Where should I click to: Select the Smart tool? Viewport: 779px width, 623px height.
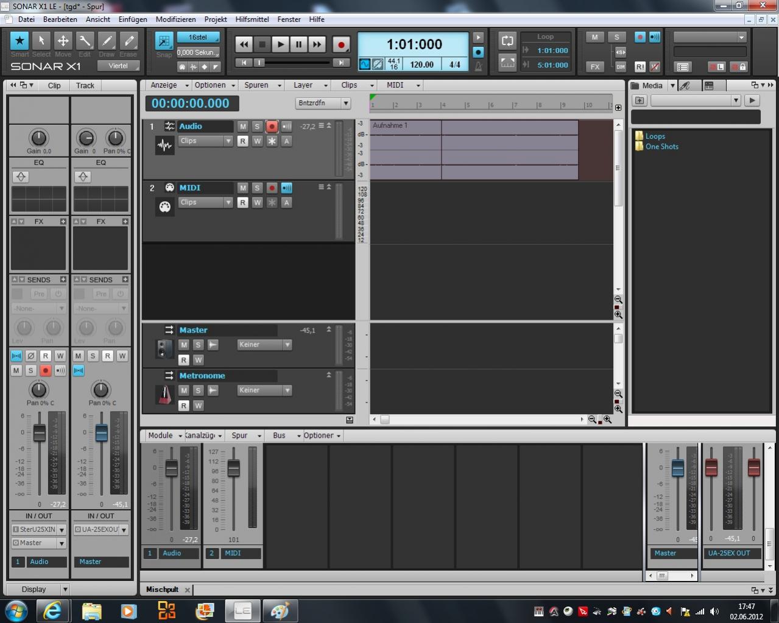click(x=19, y=41)
